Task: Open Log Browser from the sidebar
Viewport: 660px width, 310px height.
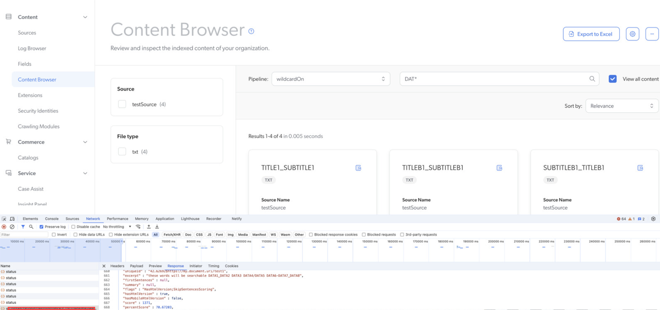Action: tap(32, 48)
